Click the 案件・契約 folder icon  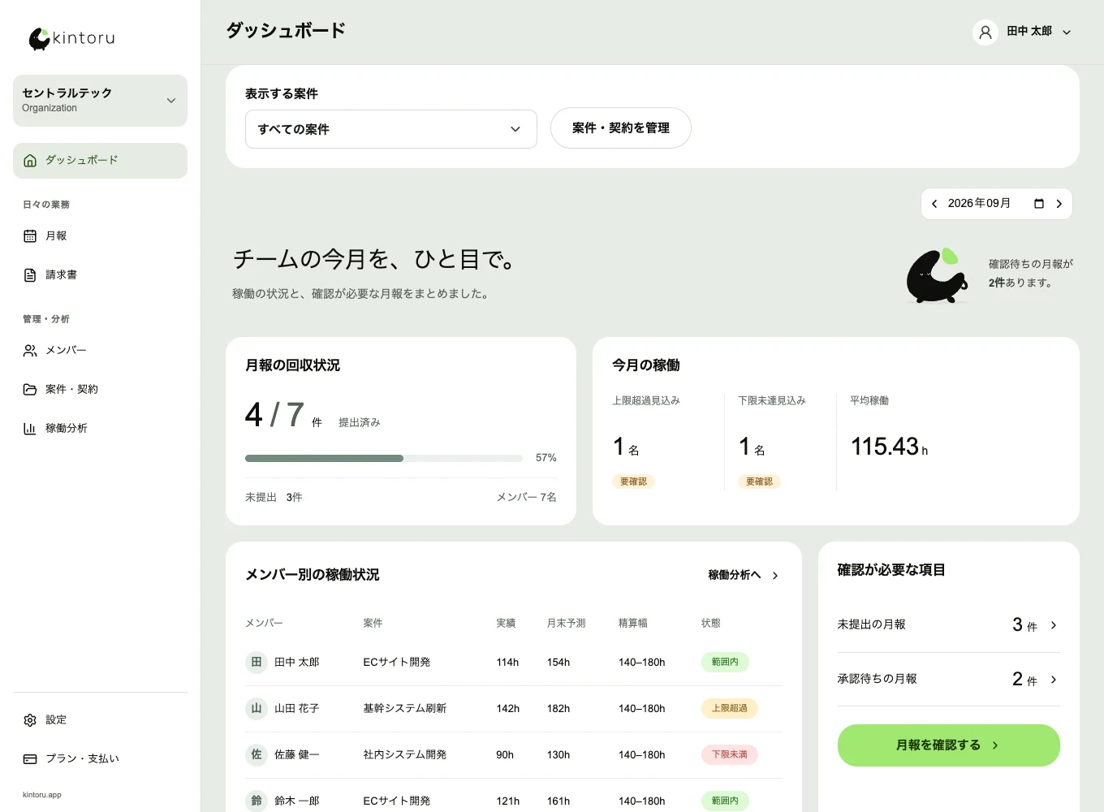(30, 390)
